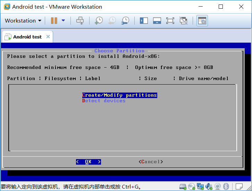The width and height of the screenshot is (252, 191).
Task: Click the message log status icon
Action: coord(239,186)
